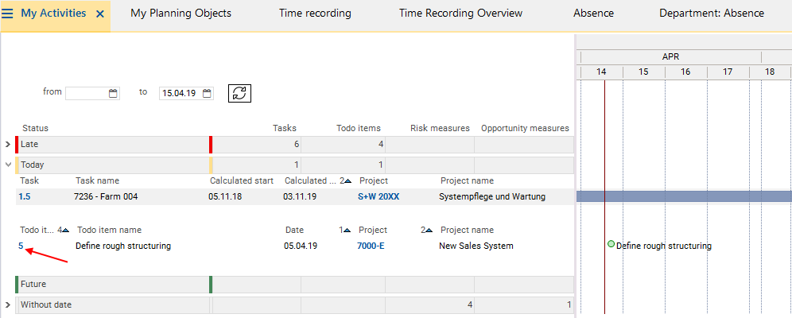792x318 pixels.
Task: Click the Status column header
Action: pyautogui.click(x=35, y=128)
